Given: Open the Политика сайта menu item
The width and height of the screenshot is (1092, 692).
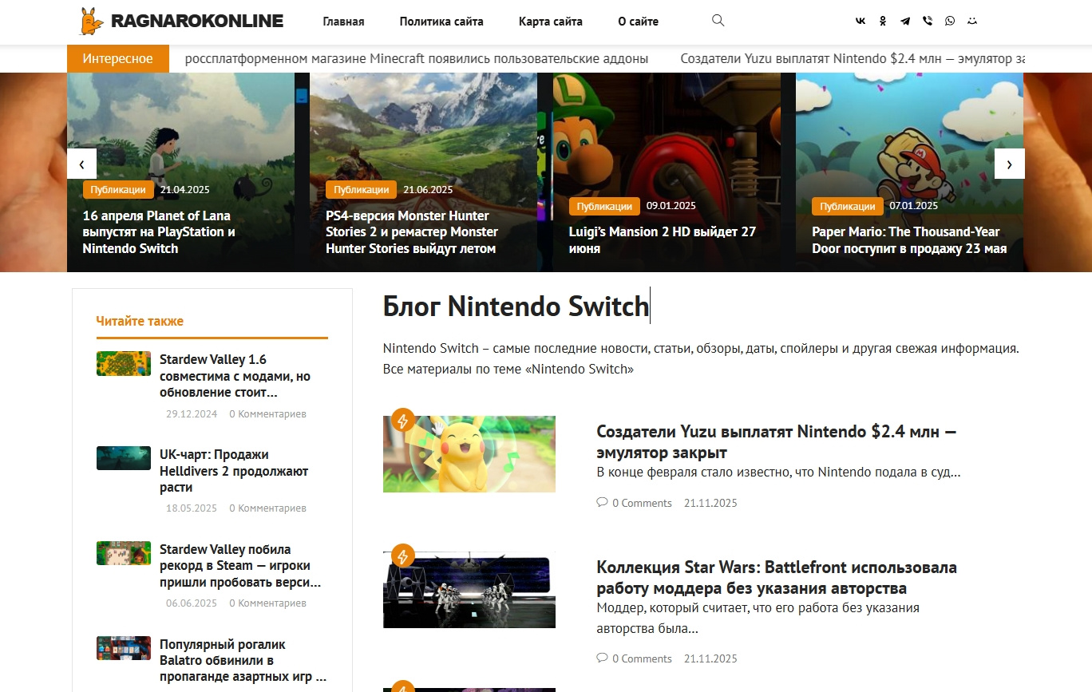Looking at the screenshot, I should (441, 22).
